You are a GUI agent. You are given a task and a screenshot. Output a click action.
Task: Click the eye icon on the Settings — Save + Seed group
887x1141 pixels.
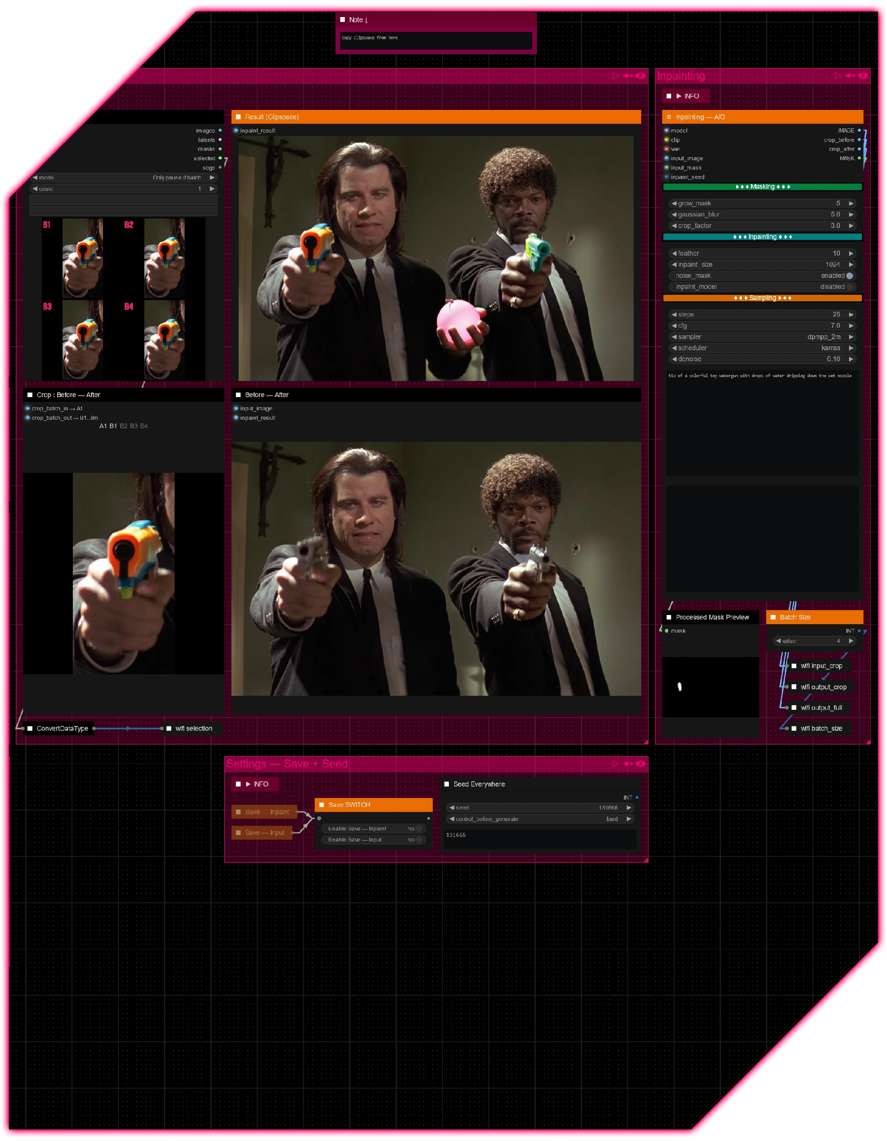point(640,764)
